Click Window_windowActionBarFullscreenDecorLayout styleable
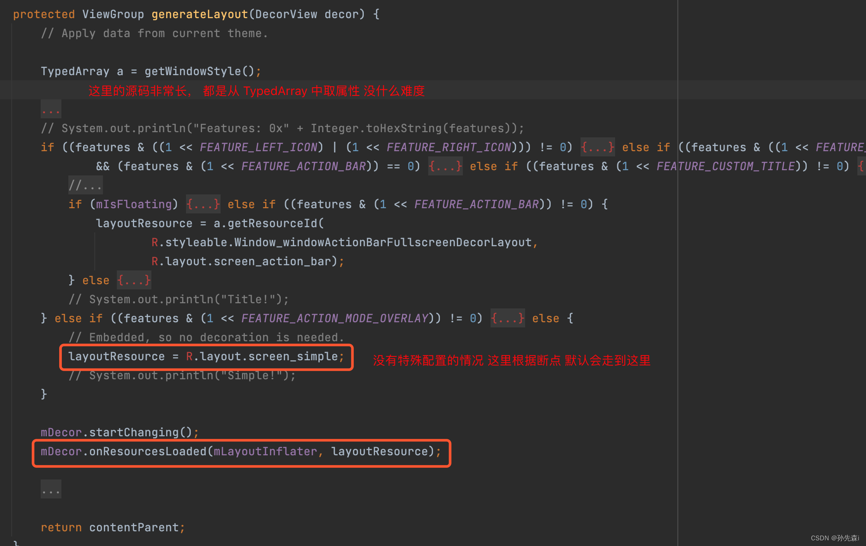The width and height of the screenshot is (866, 546). click(x=383, y=242)
